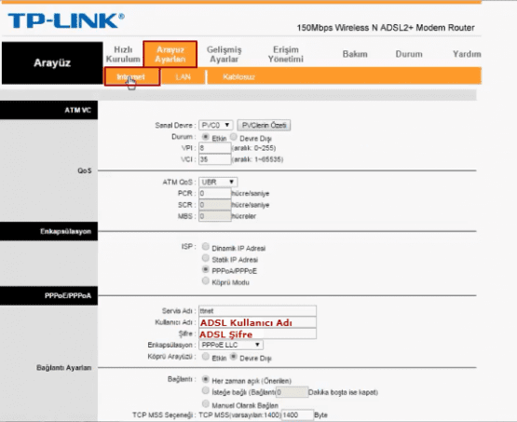Select PPPoA/PPPoE ISP option

coord(206,269)
